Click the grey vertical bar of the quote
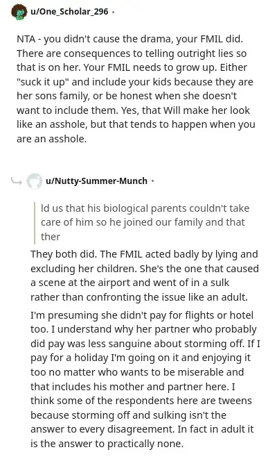 35,223
